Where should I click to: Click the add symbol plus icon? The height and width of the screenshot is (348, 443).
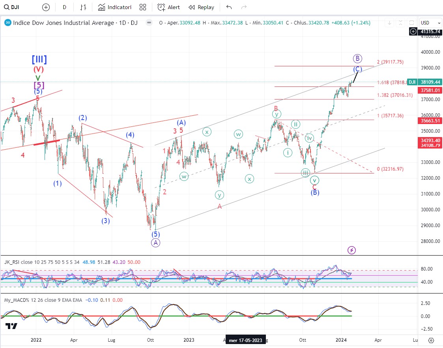click(46, 8)
